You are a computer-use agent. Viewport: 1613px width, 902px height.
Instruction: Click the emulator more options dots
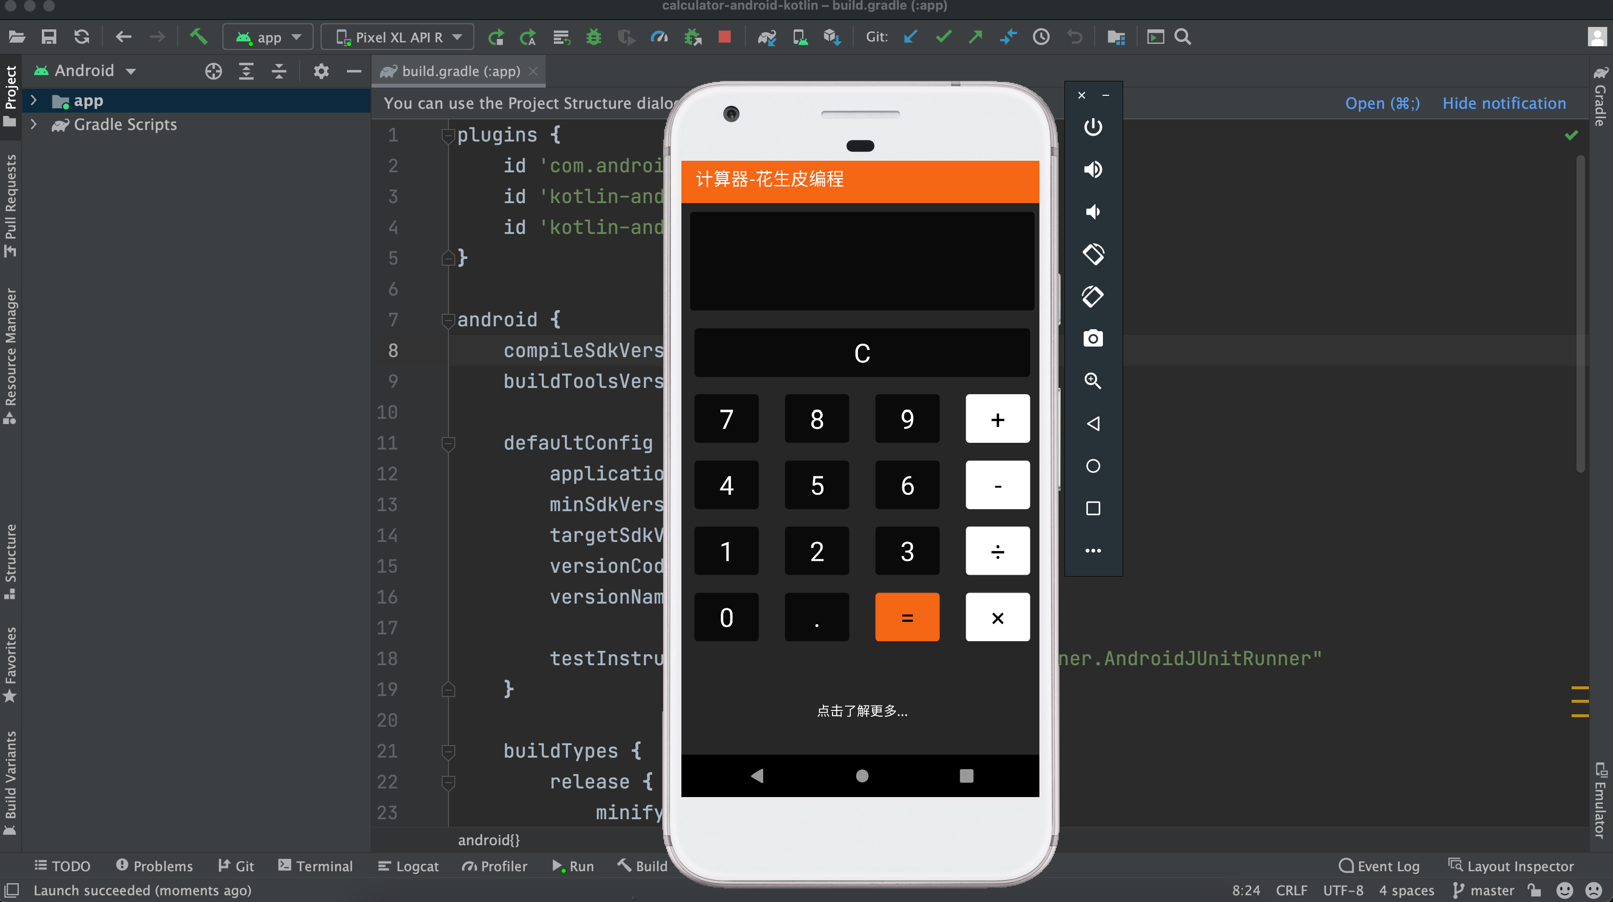tap(1093, 551)
